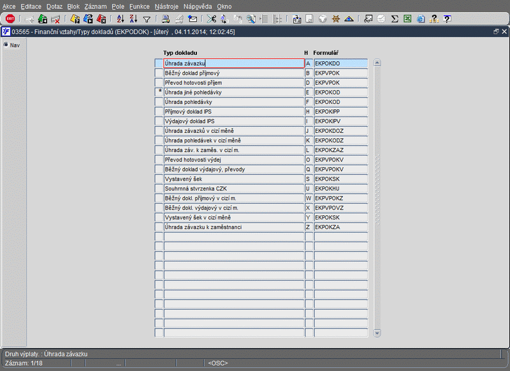Click the Převod hotovosti výdej field

pos(234,160)
